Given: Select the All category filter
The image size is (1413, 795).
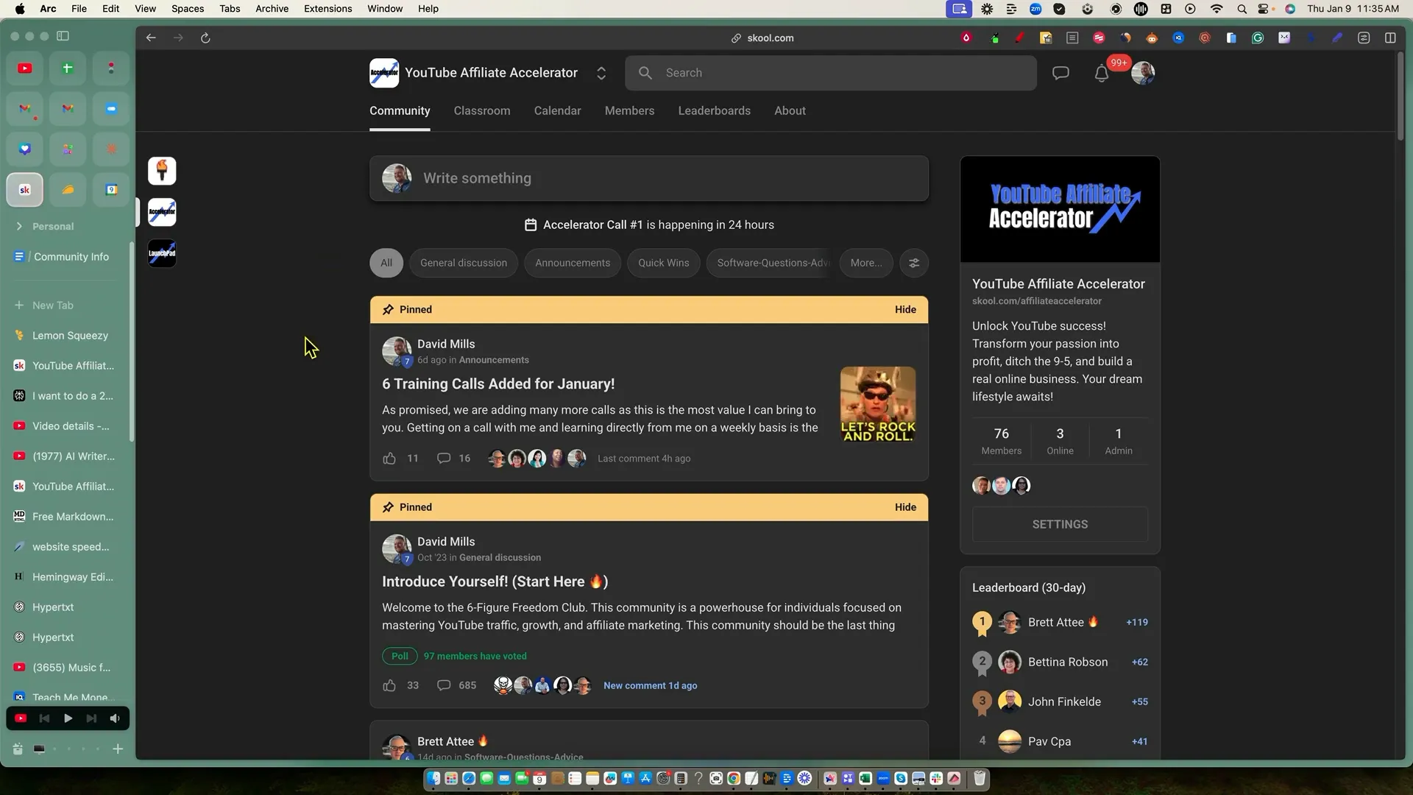Looking at the screenshot, I should click(x=386, y=263).
